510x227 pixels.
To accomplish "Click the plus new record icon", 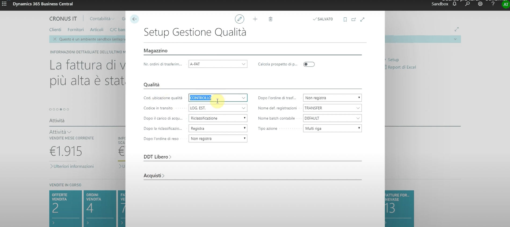I will coord(255,19).
